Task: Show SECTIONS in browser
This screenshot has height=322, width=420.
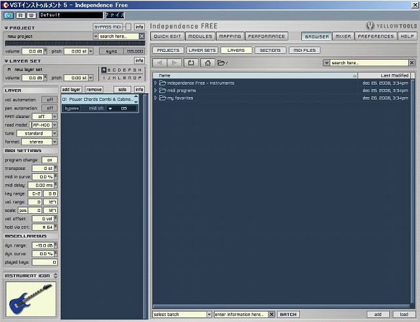Action: coord(270,50)
